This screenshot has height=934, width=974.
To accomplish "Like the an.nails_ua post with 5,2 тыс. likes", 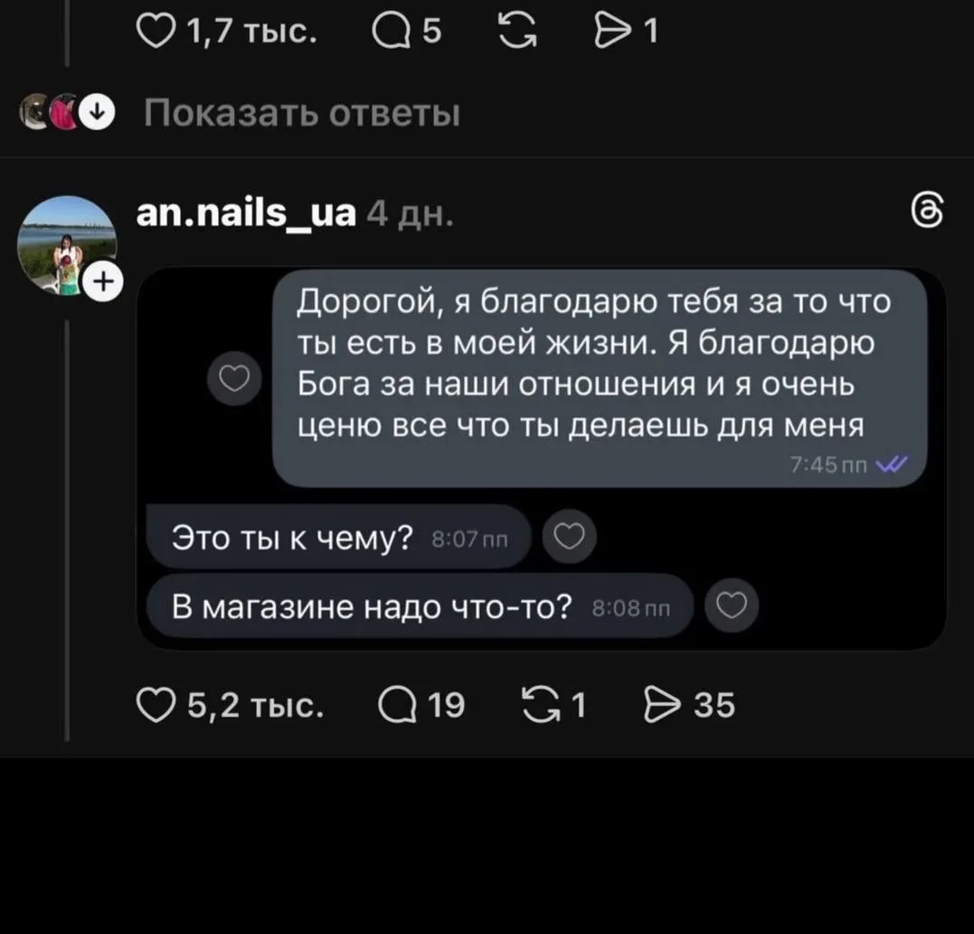I will [154, 703].
